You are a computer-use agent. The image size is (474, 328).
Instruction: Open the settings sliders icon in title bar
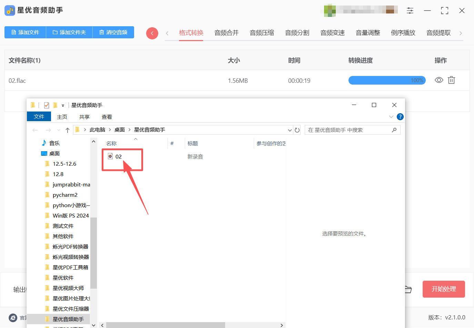(410, 10)
